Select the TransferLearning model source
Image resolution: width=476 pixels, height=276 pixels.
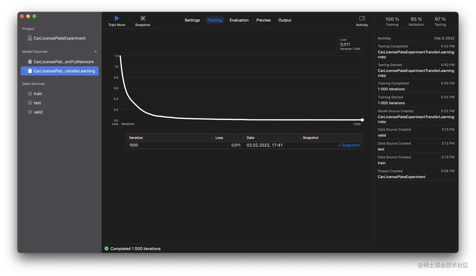(x=59, y=71)
